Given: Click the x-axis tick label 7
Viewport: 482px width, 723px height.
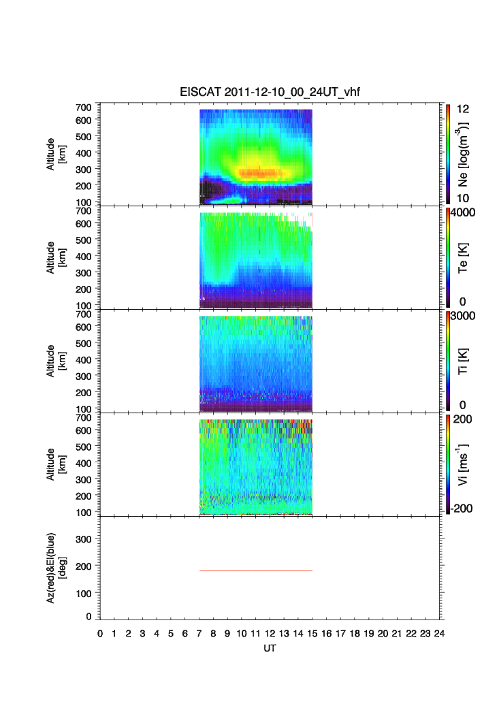Looking at the screenshot, I should tap(199, 634).
